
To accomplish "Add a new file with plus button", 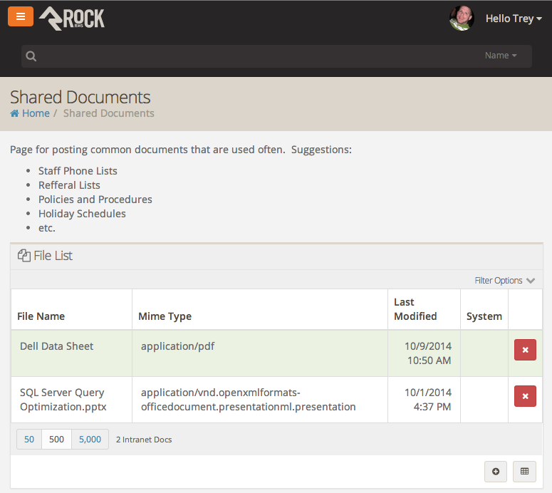I will [496, 471].
